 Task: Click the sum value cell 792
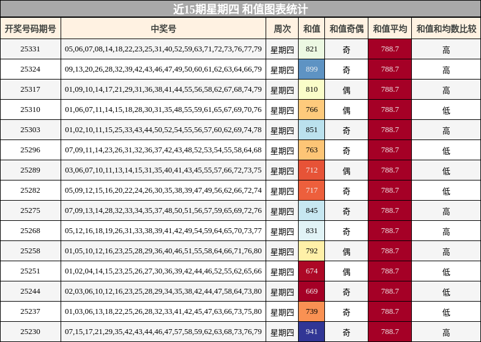point(311,251)
